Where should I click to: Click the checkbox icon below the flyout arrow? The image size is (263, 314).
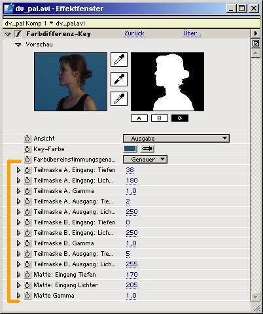[256, 43]
